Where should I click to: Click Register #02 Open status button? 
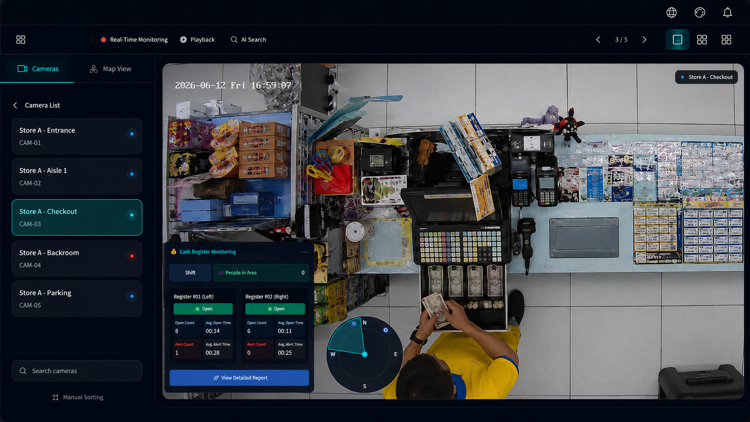coord(275,309)
